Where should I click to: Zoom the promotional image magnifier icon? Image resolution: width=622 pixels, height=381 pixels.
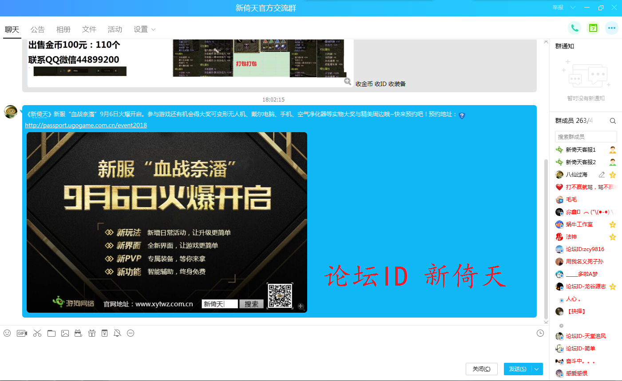click(x=301, y=306)
